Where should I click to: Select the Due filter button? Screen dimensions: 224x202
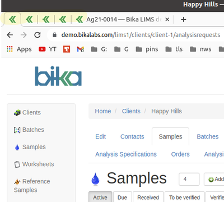pos(123,197)
